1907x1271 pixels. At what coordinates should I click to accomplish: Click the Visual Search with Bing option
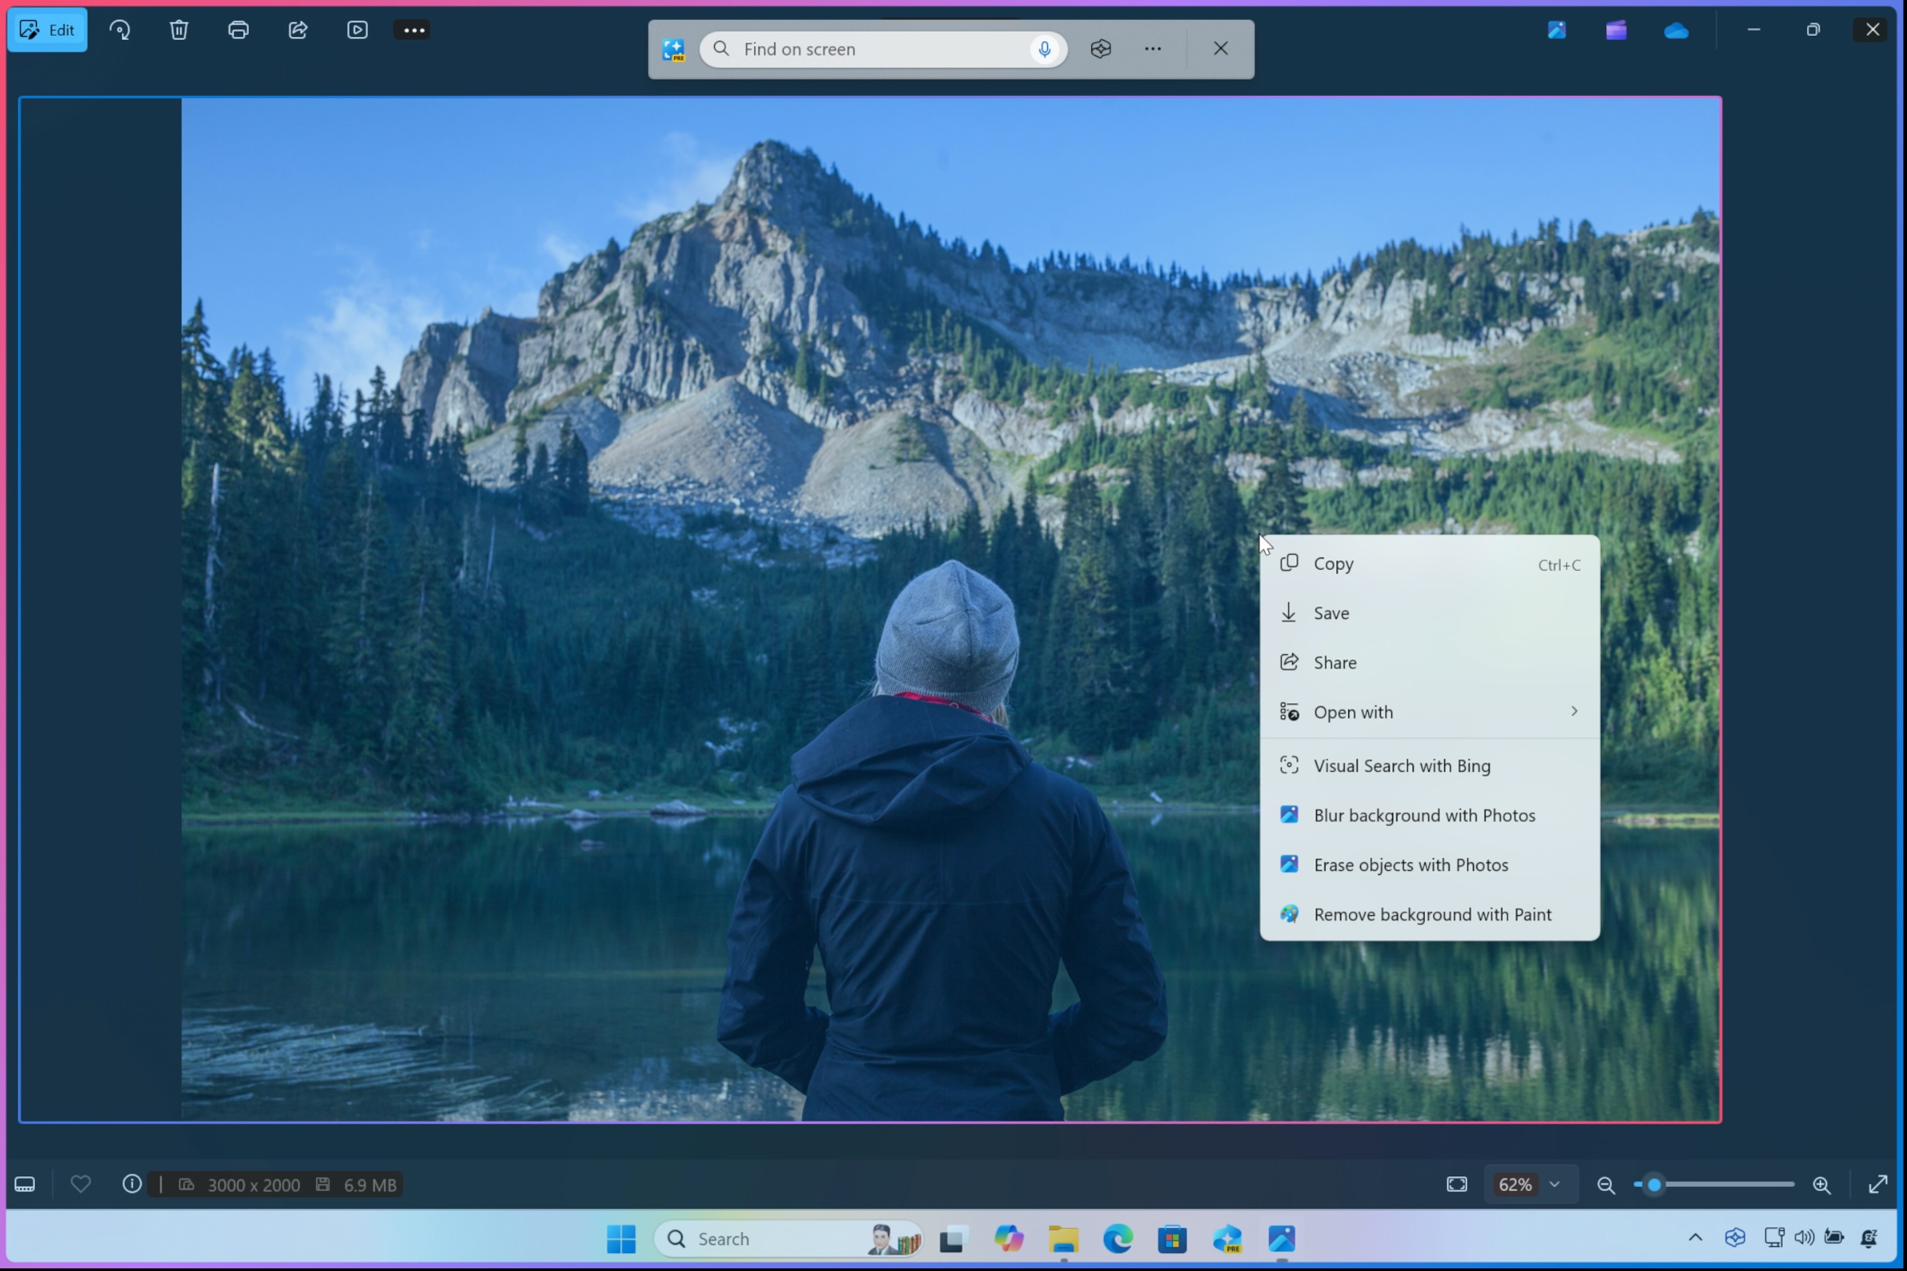(x=1402, y=765)
